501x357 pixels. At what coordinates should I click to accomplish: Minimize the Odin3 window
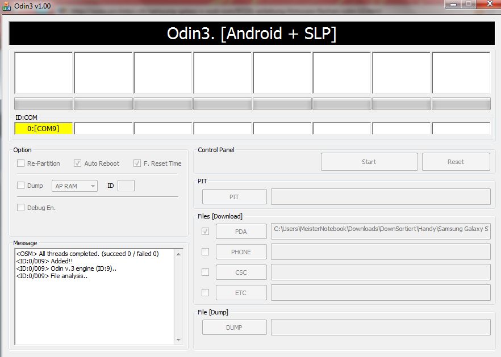tap(453, 4)
